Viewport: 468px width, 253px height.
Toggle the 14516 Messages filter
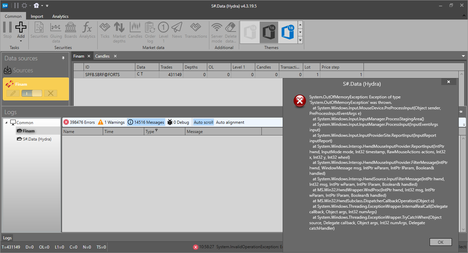pos(146,122)
